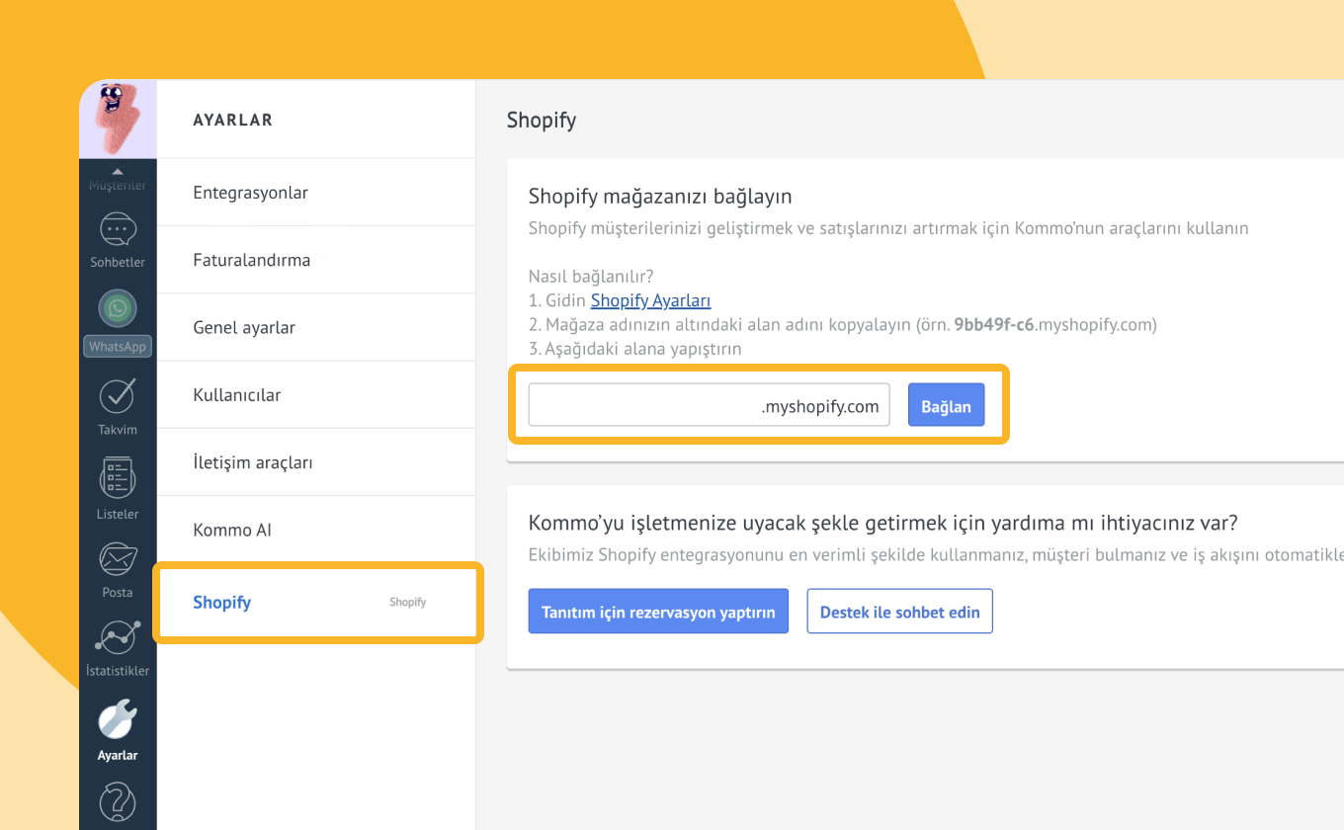Open the Shopify Ayarları link
The height and width of the screenshot is (830, 1344).
[x=650, y=300]
